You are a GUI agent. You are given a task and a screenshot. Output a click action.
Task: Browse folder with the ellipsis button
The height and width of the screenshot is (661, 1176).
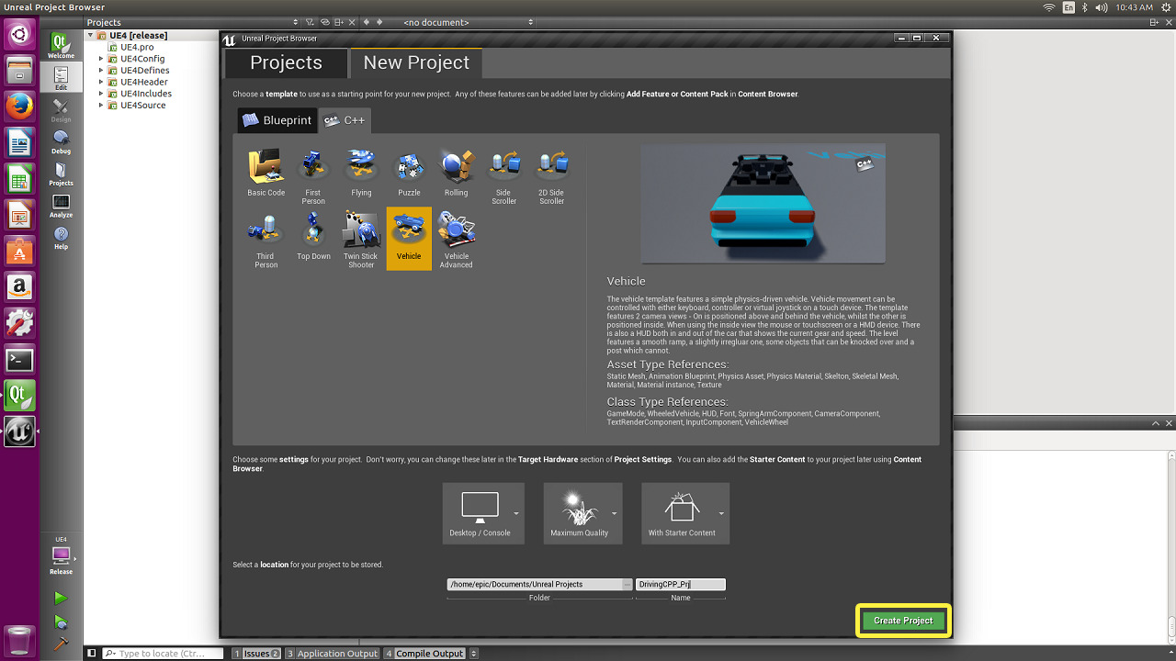tap(627, 584)
